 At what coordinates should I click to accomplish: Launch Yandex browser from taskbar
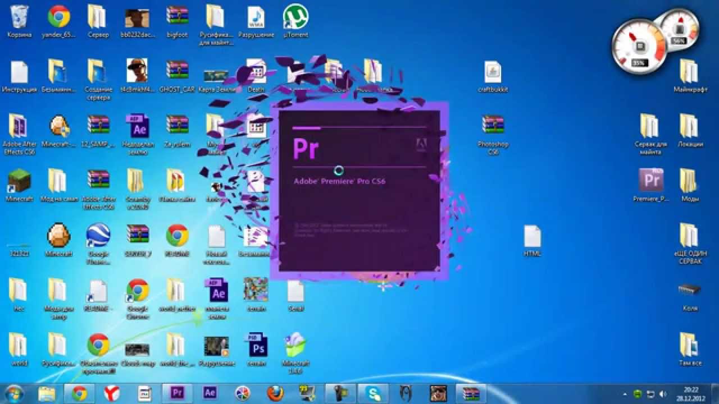112,393
